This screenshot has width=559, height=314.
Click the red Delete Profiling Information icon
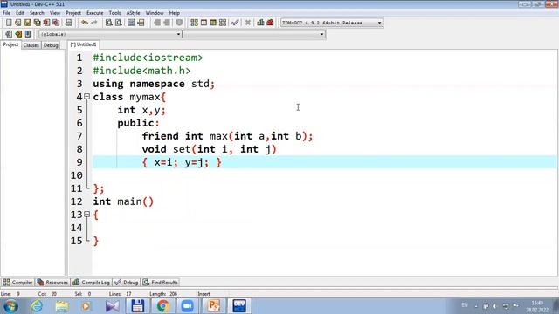pyautogui.click(x=270, y=23)
